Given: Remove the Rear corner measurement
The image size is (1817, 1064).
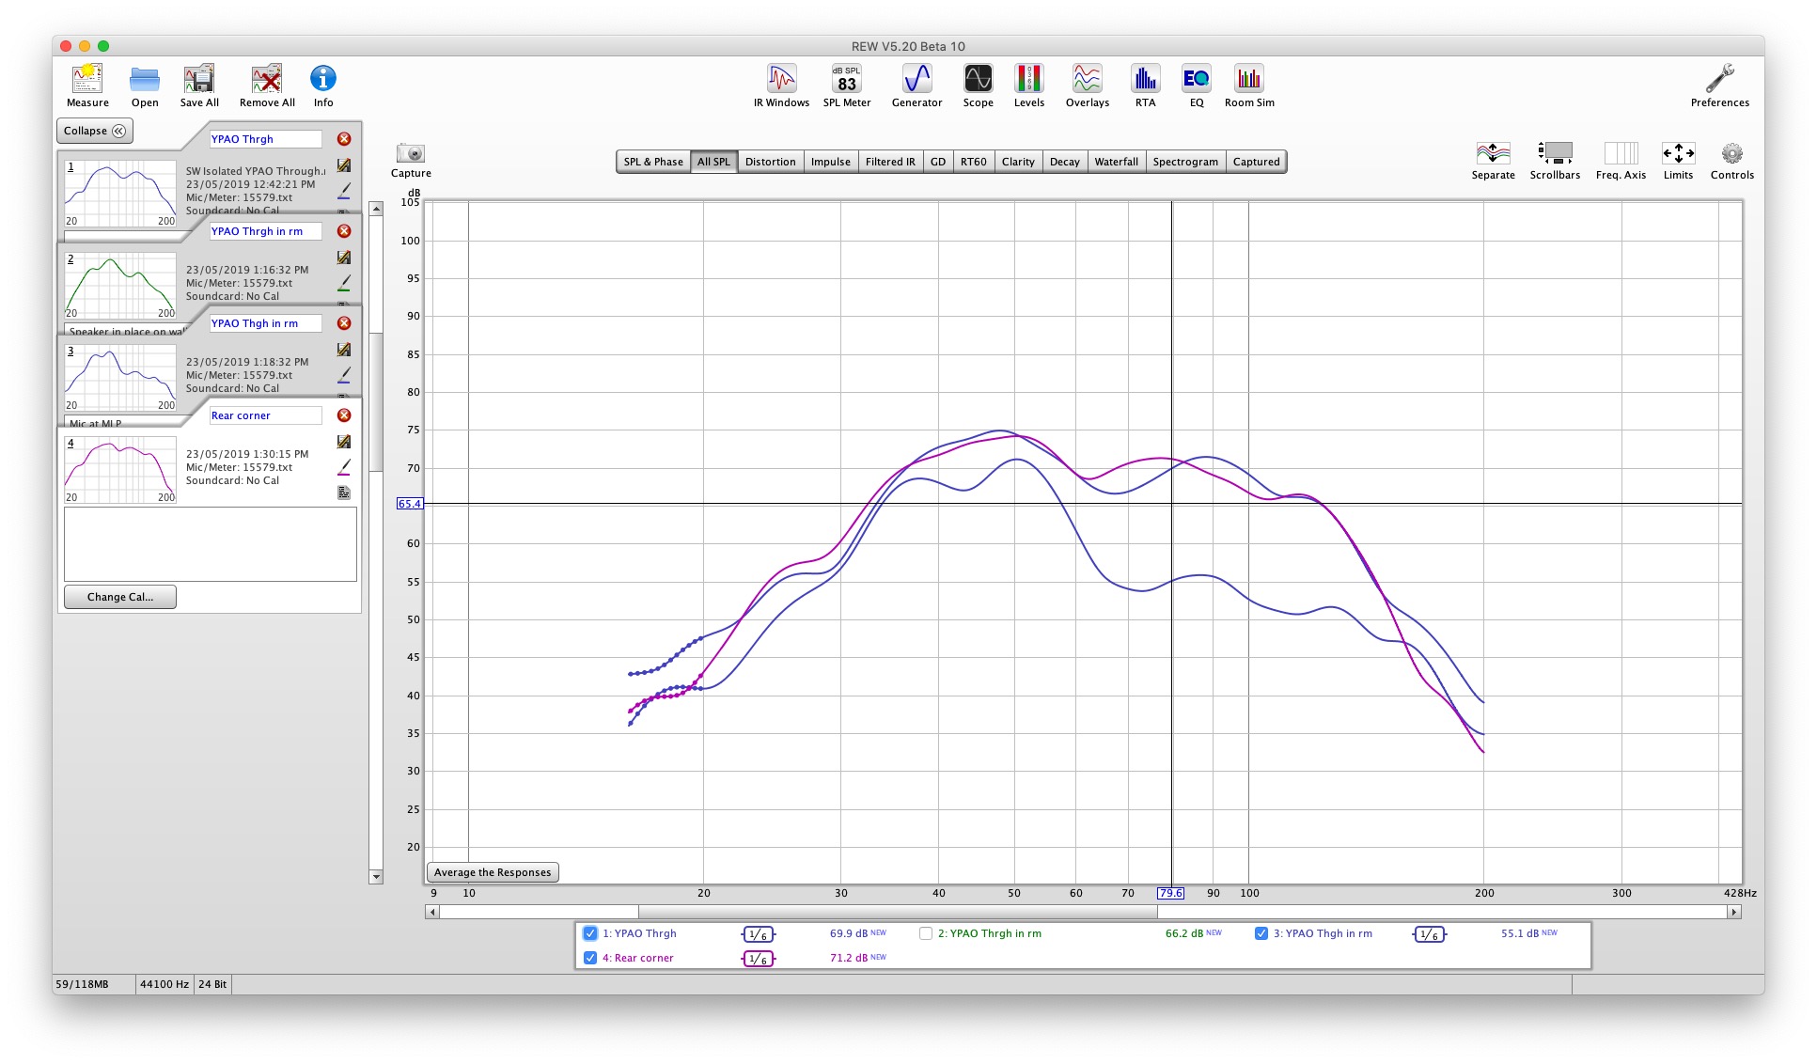Looking at the screenshot, I should pos(344,415).
